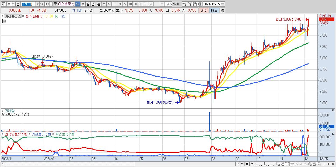Click the blue 120 moving average legend

63,16
